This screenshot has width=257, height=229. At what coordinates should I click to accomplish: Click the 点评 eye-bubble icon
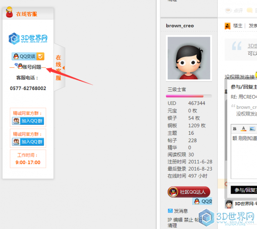[228, 11]
